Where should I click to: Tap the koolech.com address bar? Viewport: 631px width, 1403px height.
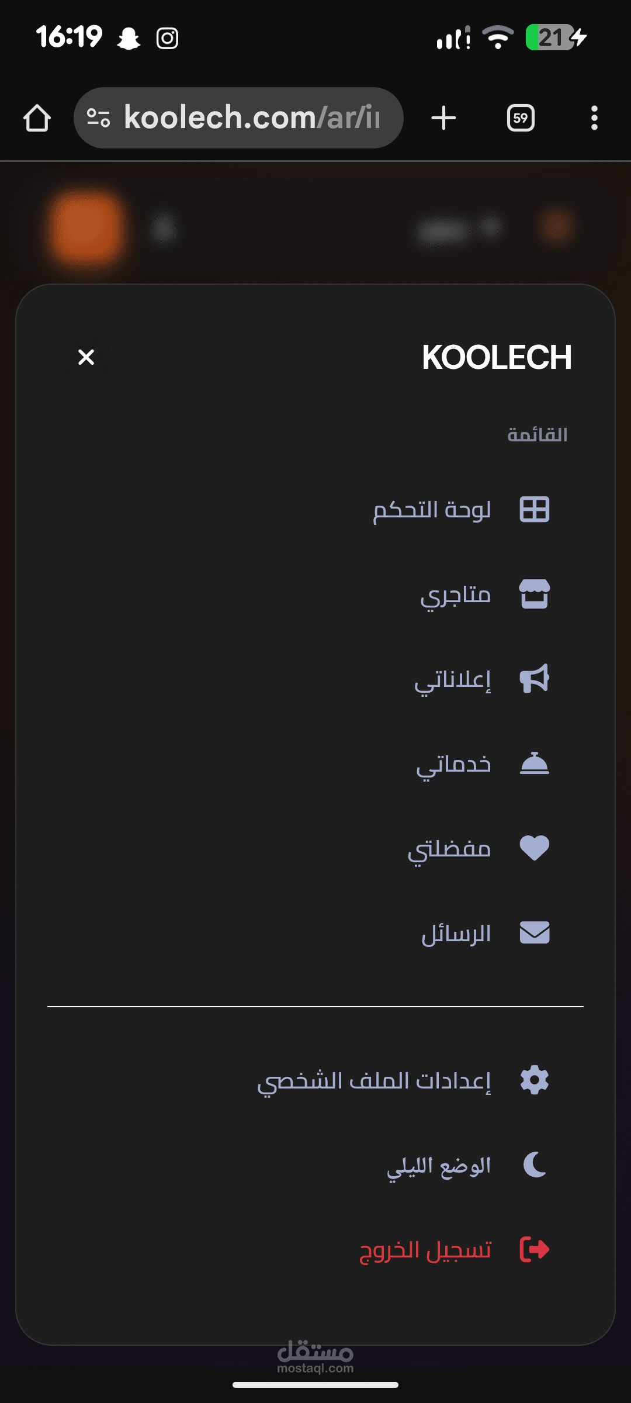click(x=238, y=118)
